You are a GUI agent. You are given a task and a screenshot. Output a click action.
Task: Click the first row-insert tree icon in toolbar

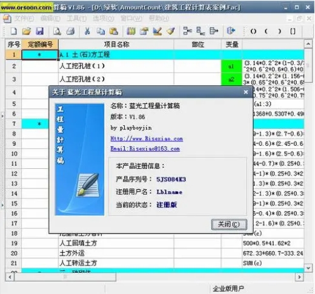188,31
